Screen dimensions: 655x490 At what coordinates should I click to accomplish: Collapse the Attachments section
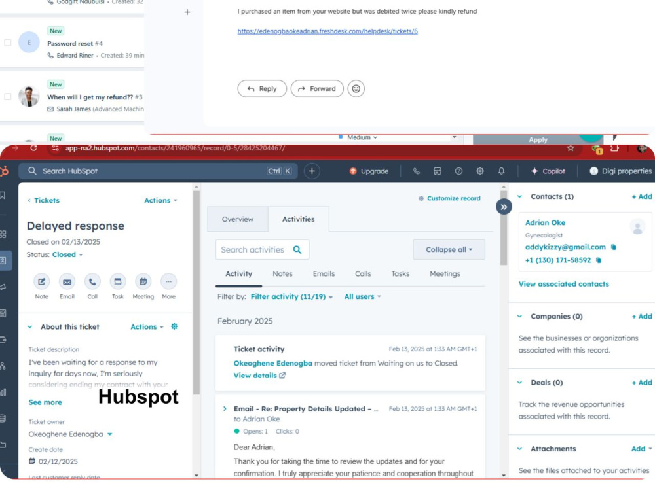[x=519, y=449]
